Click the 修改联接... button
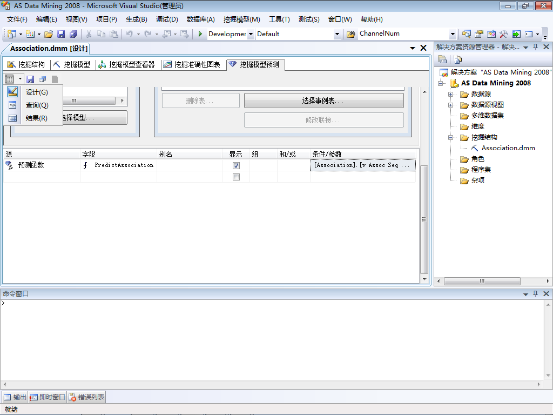This screenshot has height=415, width=553. [x=324, y=120]
